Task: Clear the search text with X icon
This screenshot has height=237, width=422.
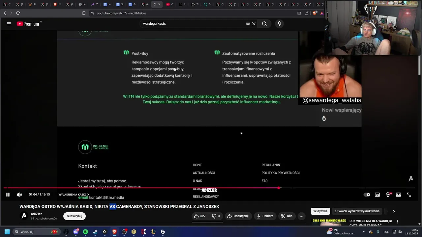Action: tap(254, 24)
